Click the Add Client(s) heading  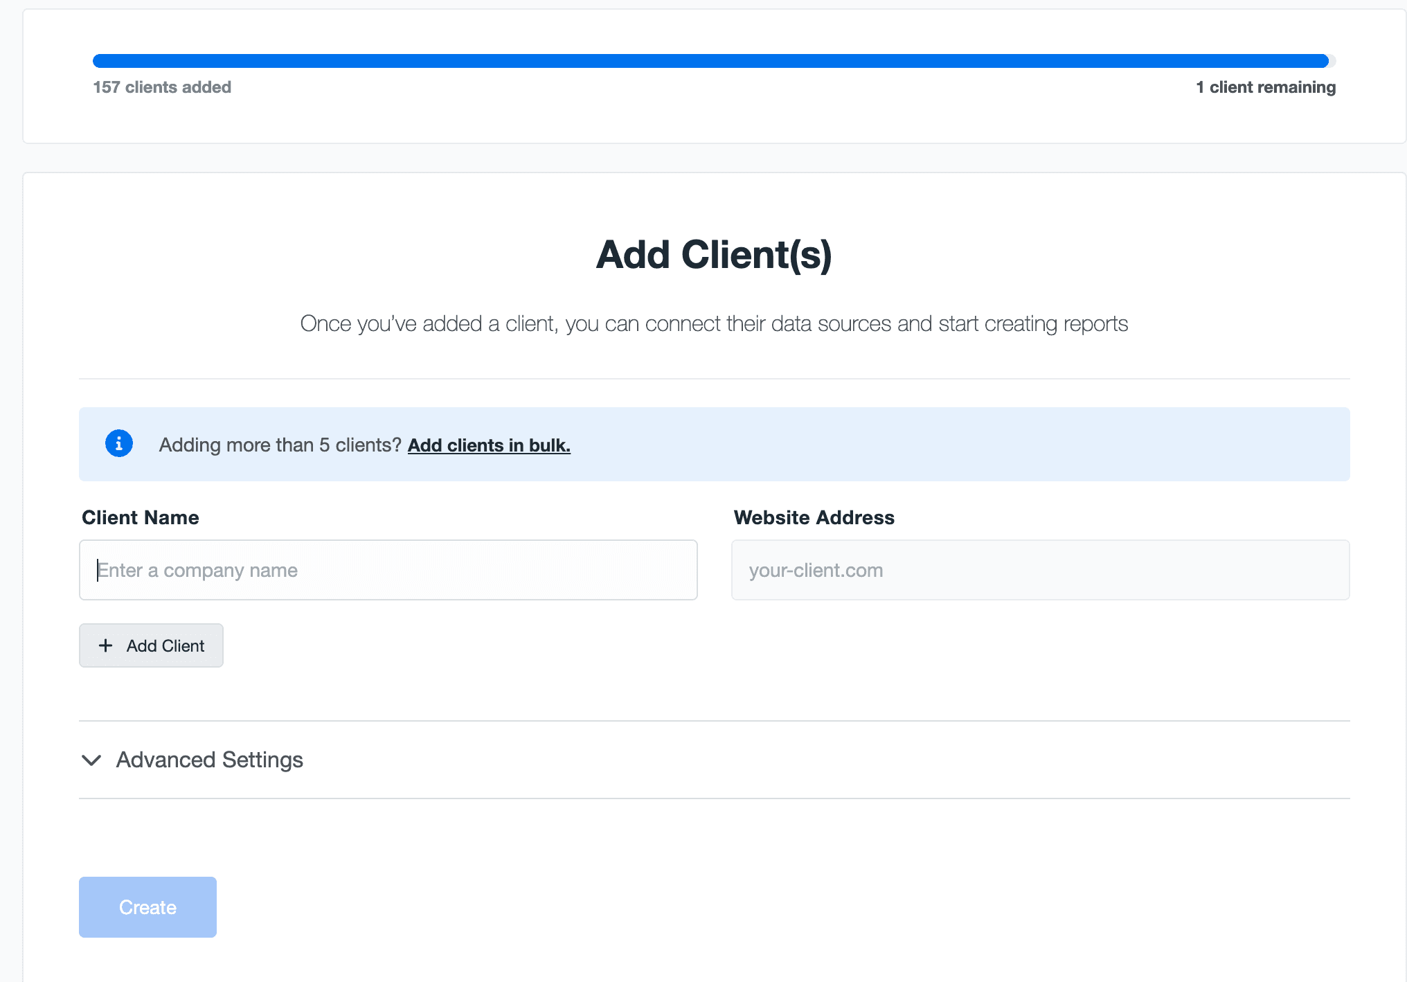coord(714,255)
